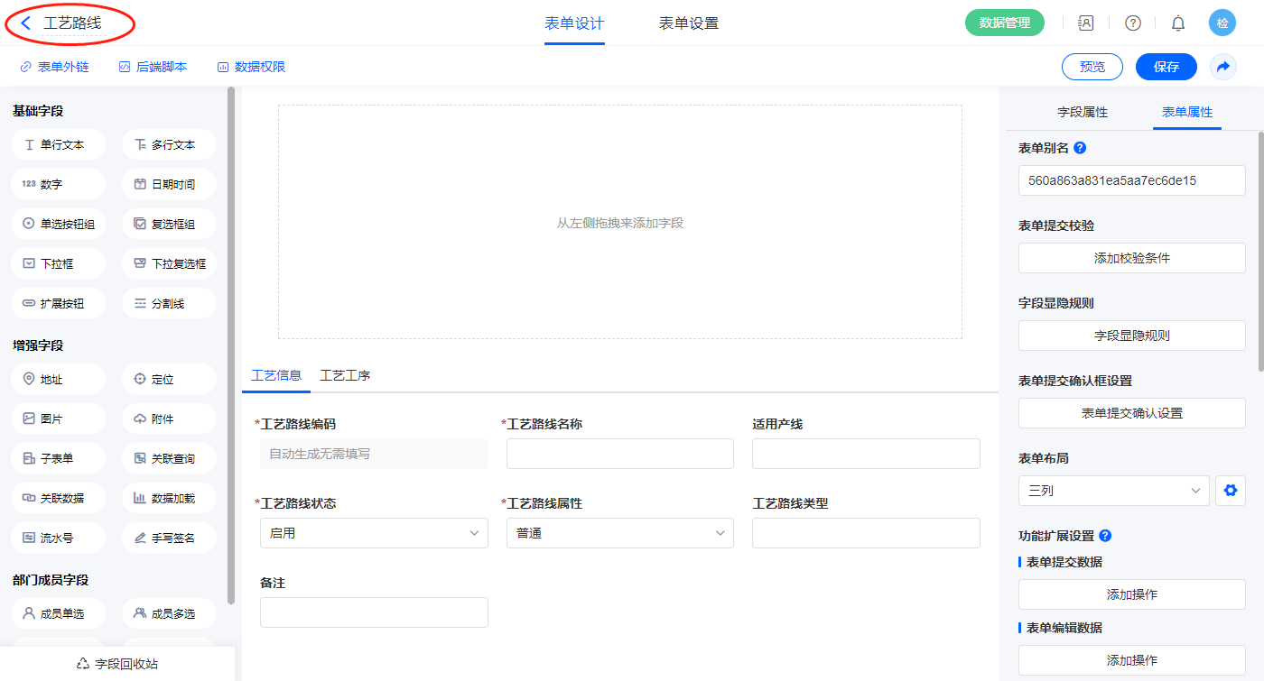
Task: Click the 数据管理 button
Action: 1004,23
